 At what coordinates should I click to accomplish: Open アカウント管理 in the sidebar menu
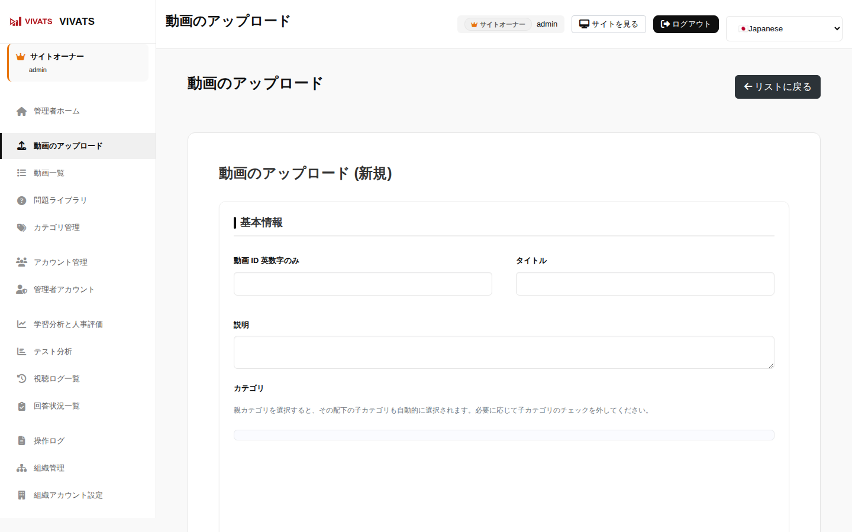pos(78,262)
